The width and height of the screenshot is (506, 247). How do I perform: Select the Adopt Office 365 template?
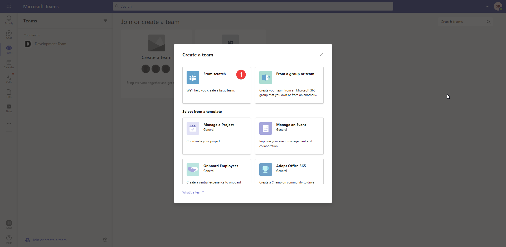pos(289,171)
